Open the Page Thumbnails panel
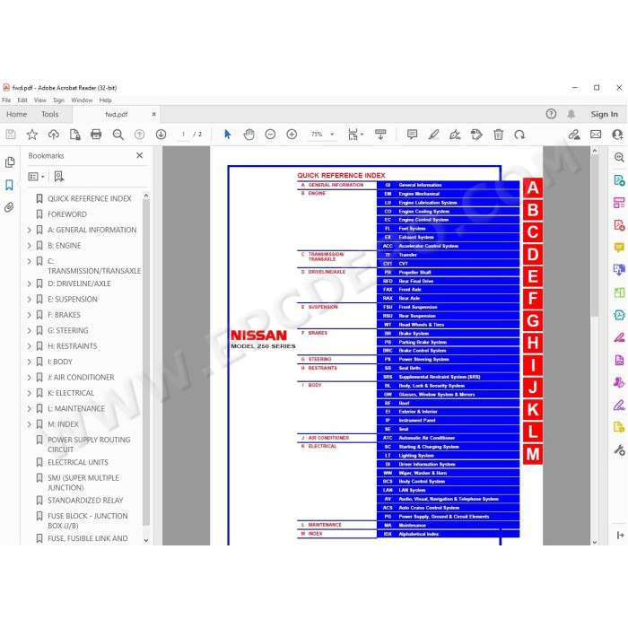Screen dimensions: 628x628 (x=10, y=162)
